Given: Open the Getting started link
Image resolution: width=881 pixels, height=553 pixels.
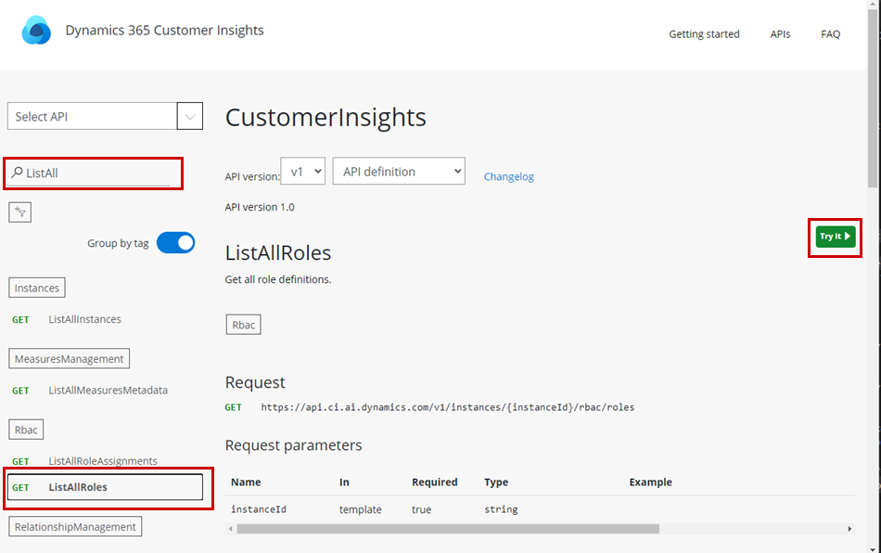Looking at the screenshot, I should (x=704, y=34).
